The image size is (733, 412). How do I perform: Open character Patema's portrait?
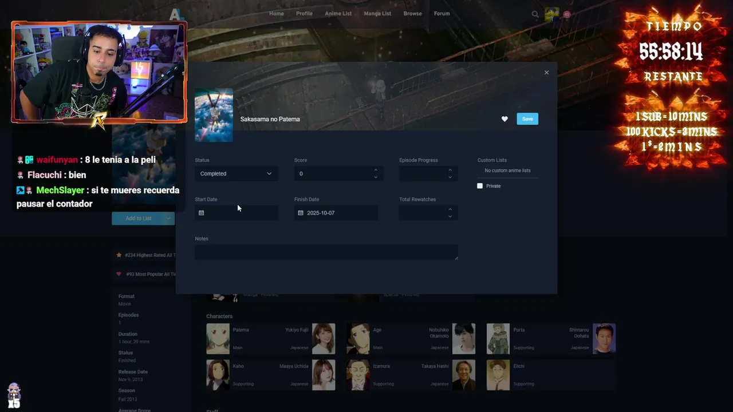coord(218,339)
